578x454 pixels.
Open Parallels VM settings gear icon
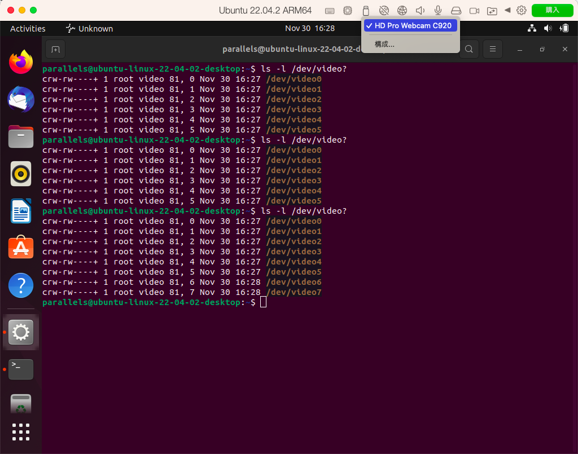521,10
